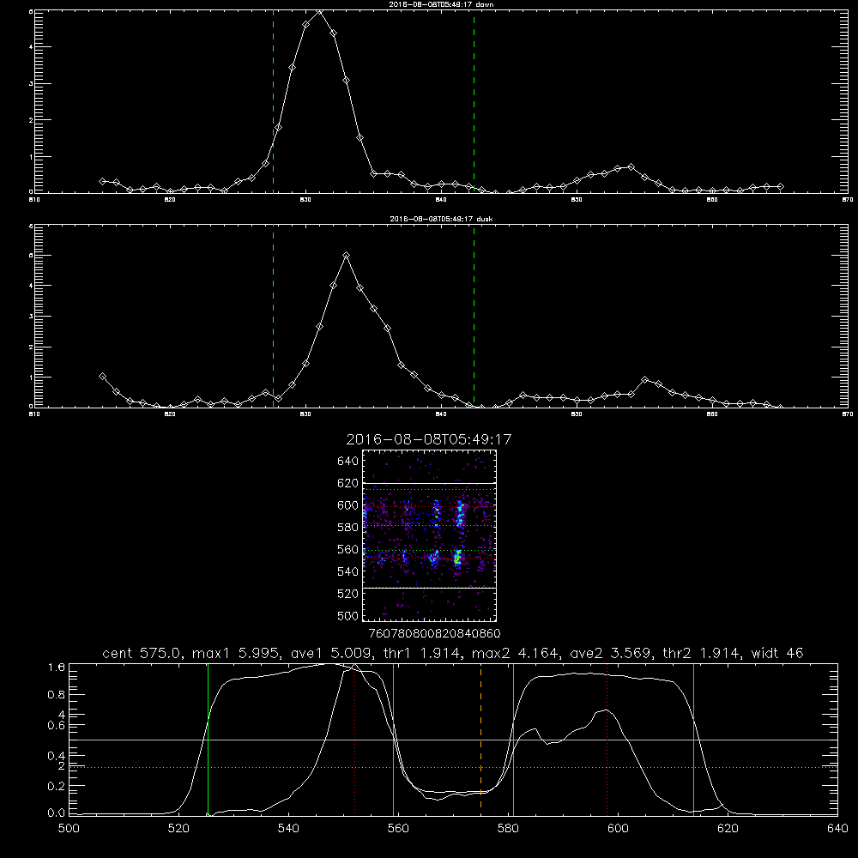
Task: Click the large timestamp title above the spectral image
Action: pos(429,439)
